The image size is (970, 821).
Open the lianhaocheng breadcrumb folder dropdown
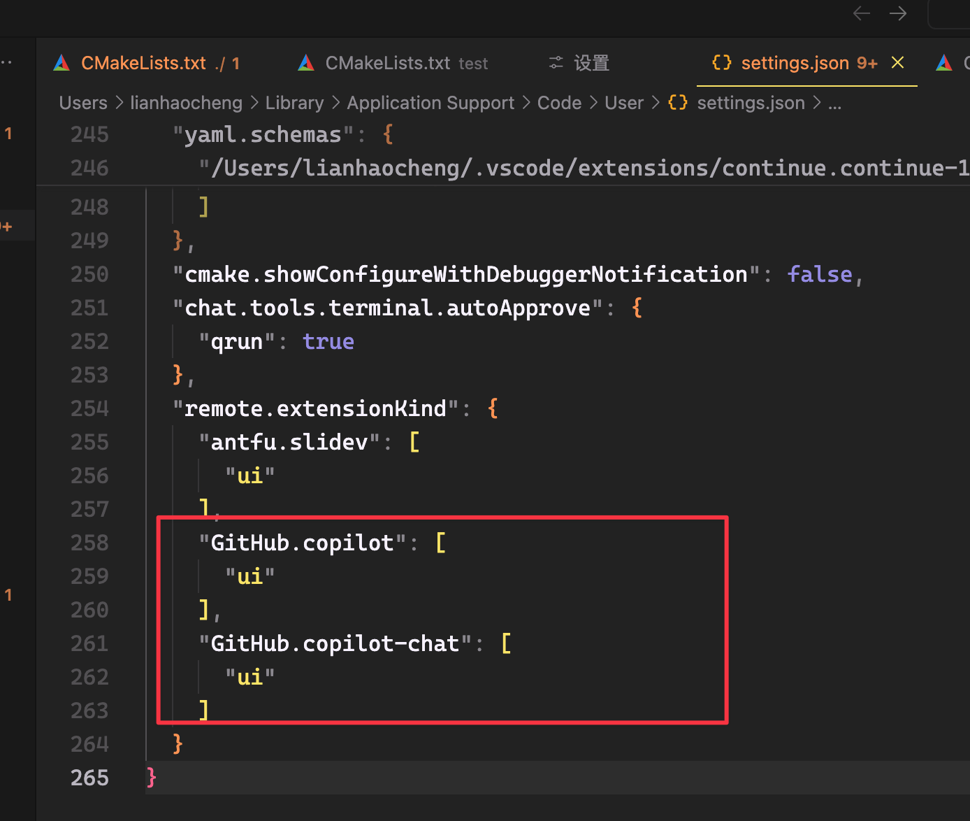tap(186, 103)
